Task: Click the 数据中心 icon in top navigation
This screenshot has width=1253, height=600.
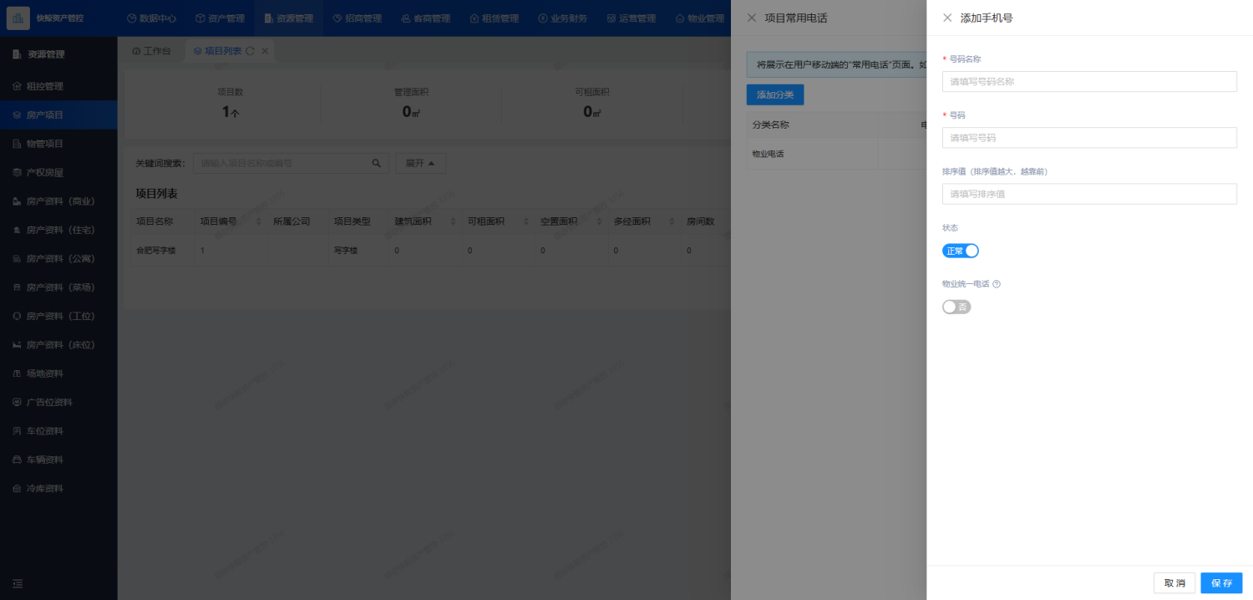Action: [132, 18]
